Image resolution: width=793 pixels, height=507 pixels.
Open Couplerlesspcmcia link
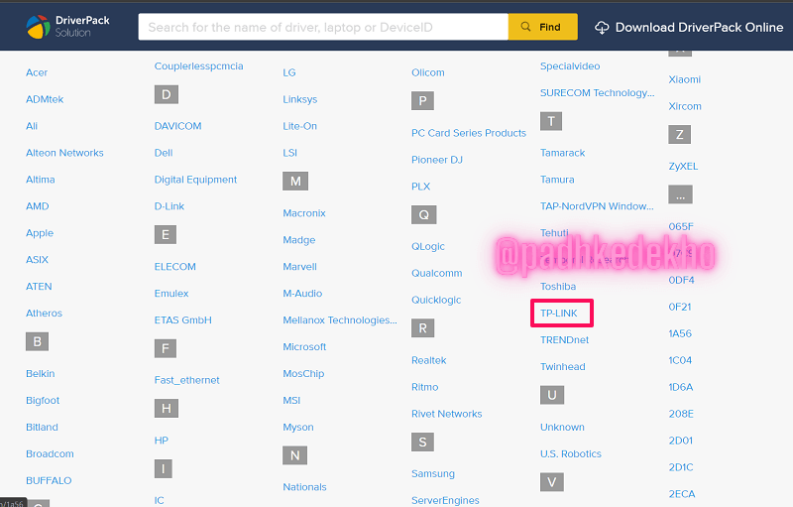point(199,65)
